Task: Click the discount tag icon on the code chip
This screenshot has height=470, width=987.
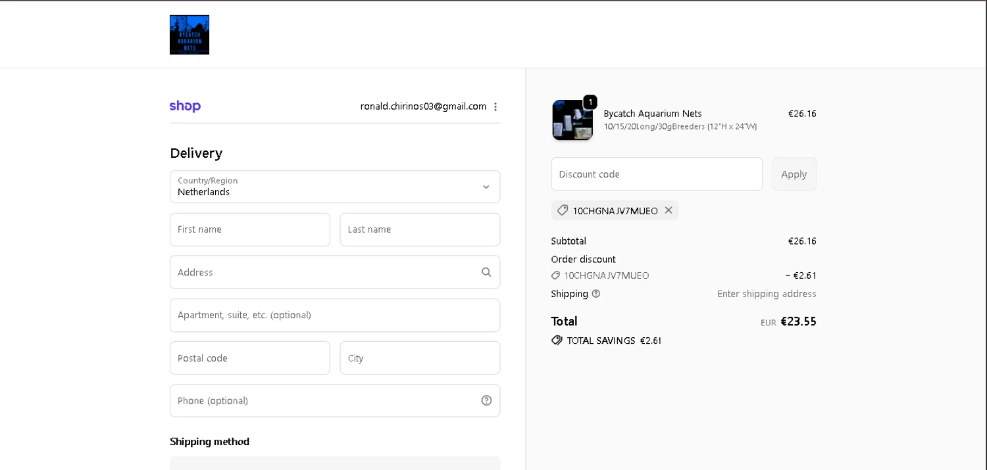Action: 563,210
